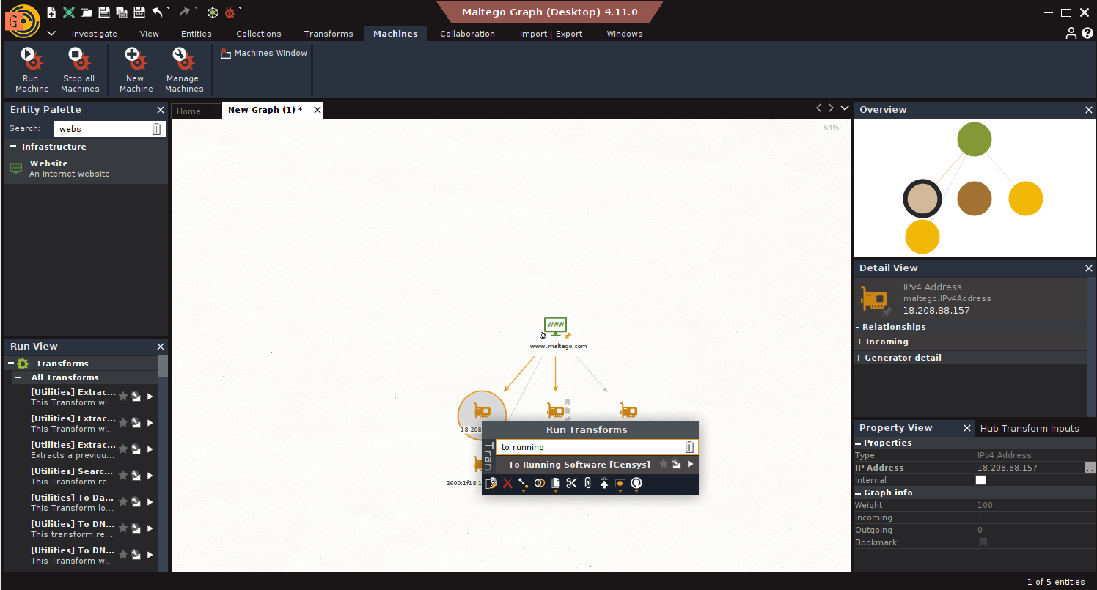The width and height of the screenshot is (1097, 590).
Task: Click the red X delete icon in the popup
Action: click(507, 484)
